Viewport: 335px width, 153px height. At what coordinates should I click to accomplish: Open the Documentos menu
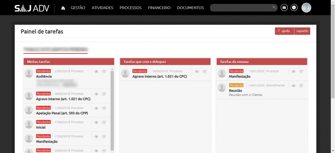tap(190, 8)
